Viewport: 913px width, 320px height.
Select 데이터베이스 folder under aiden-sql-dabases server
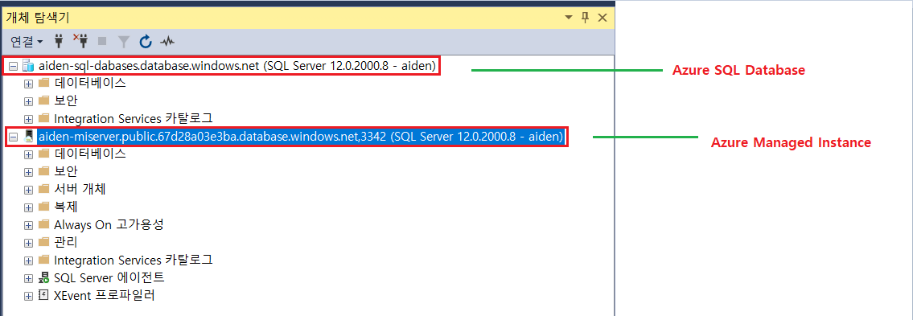89,83
